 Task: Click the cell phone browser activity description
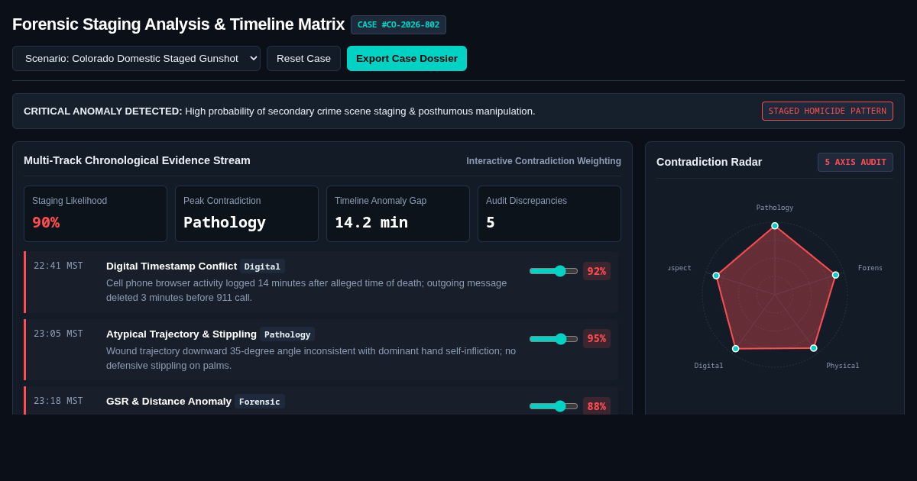click(306, 290)
